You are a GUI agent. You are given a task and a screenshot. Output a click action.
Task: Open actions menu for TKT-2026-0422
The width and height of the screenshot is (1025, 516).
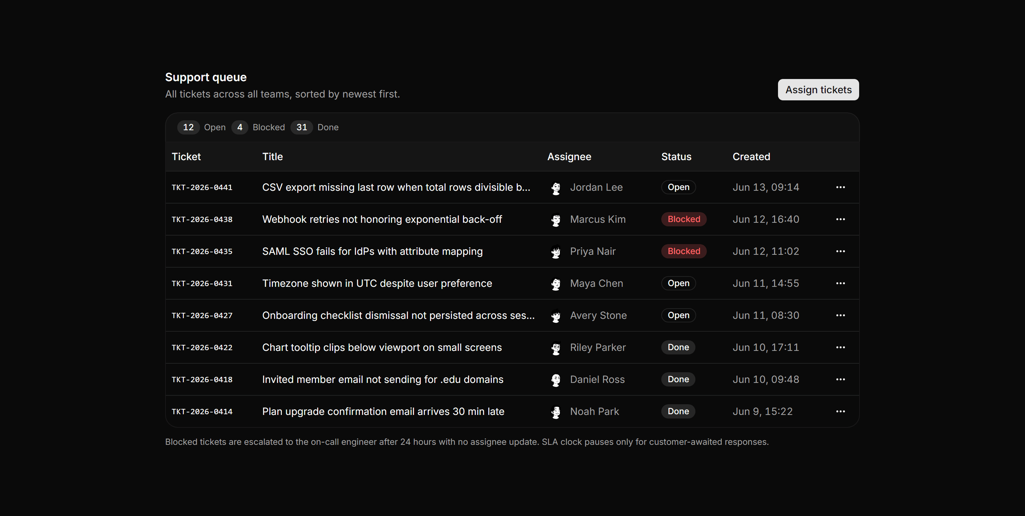click(840, 347)
